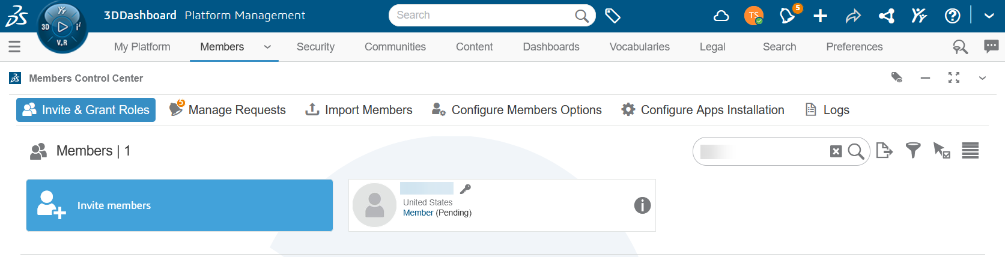Click the plus add icon in top bar
This screenshot has width=1005, height=257.
pos(820,16)
